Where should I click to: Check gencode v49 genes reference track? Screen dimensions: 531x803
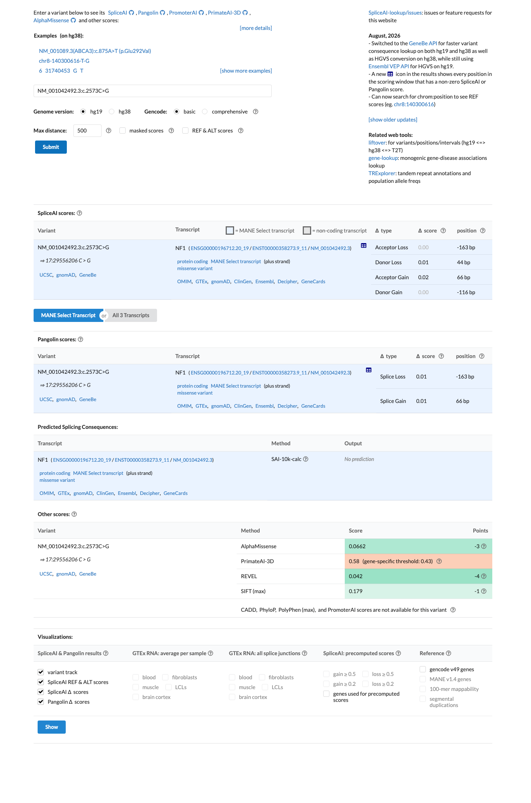coord(423,669)
